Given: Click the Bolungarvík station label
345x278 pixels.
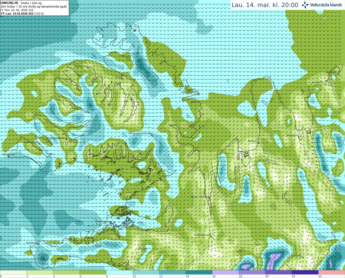Looking at the screenshot, I should (81, 66).
